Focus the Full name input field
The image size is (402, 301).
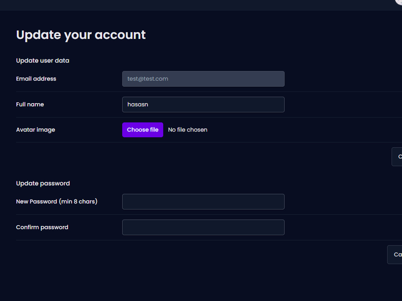coord(203,104)
